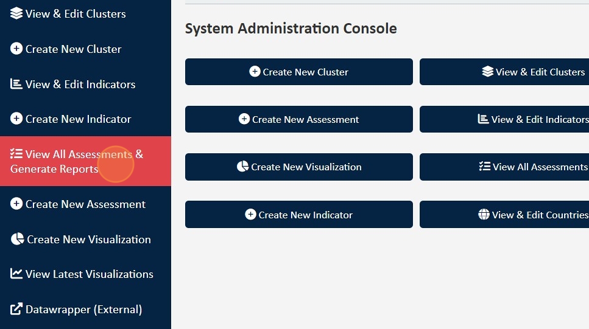Click the System Administration Console heading
The height and width of the screenshot is (329, 589).
tap(291, 29)
